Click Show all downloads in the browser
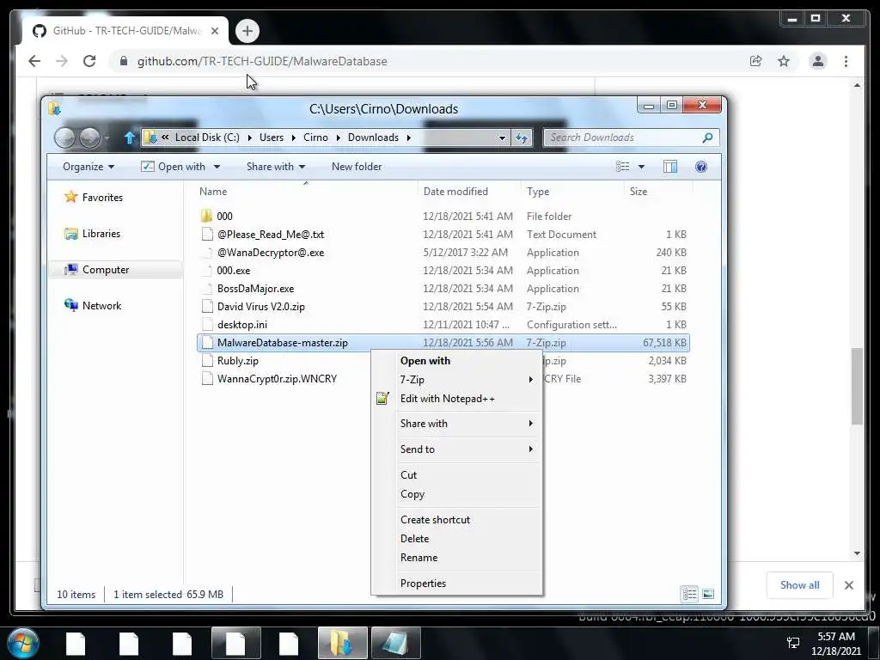 coord(799,585)
